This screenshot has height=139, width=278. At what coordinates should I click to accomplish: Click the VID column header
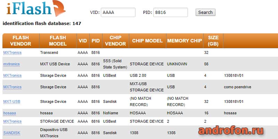[83, 41]
